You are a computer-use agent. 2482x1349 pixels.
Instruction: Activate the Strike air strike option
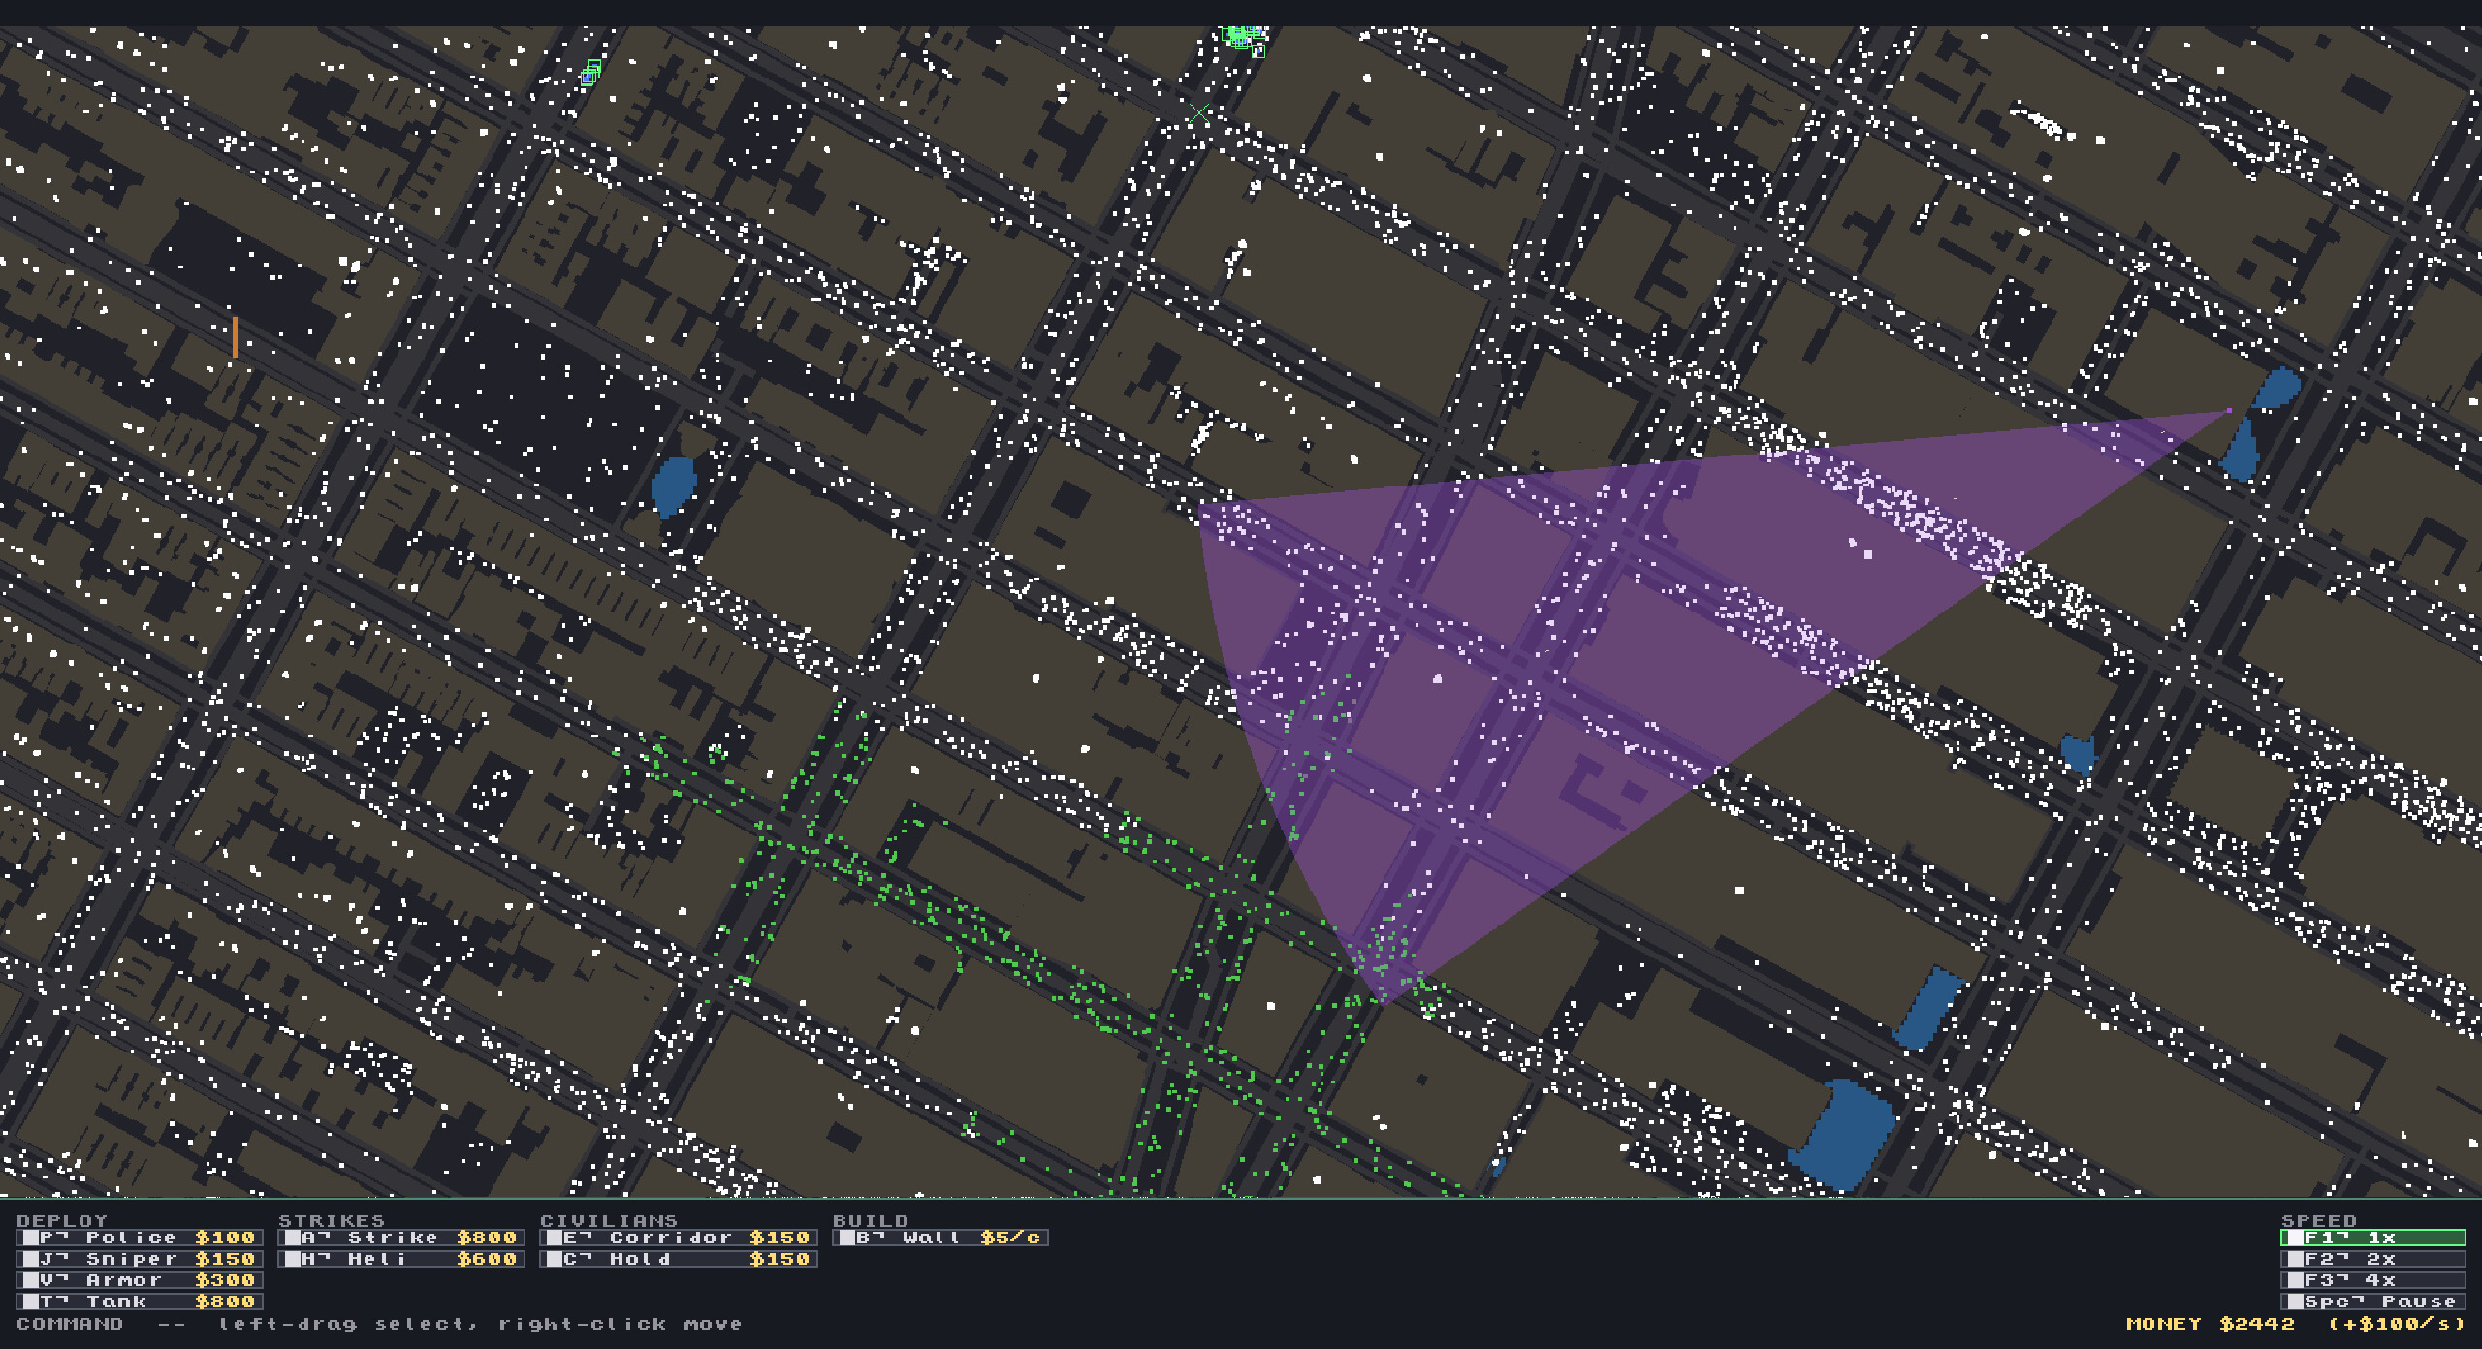(x=401, y=1238)
